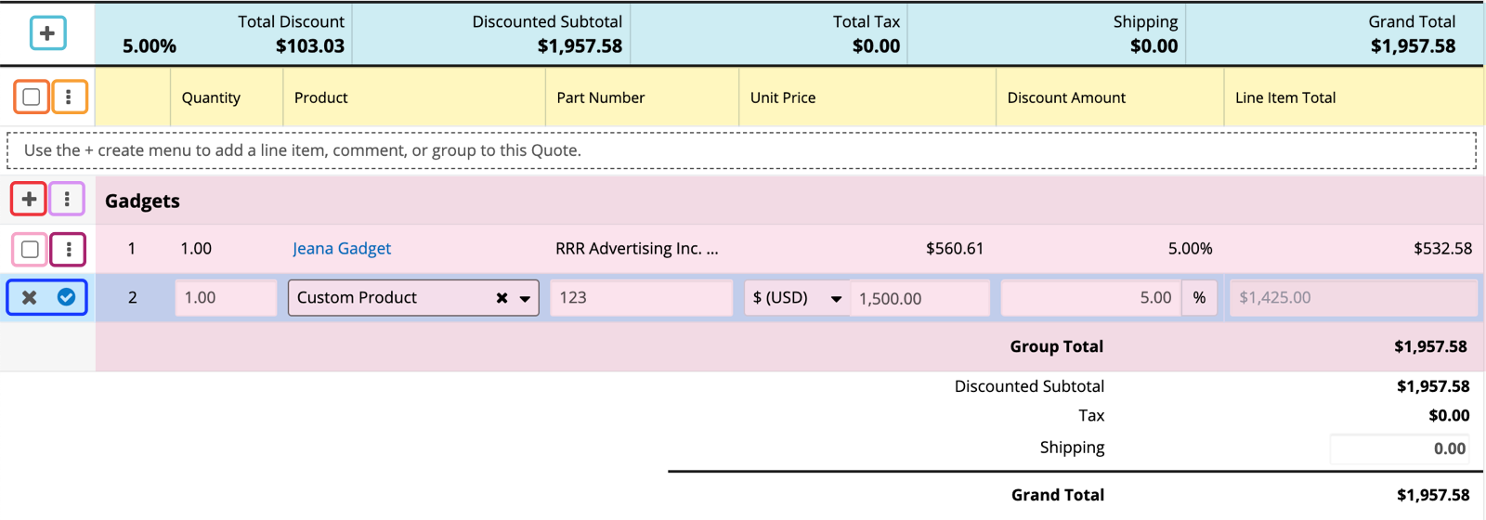This screenshot has width=1486, height=520.
Task: Click the quantity field for line item 2
Action: coord(226,298)
